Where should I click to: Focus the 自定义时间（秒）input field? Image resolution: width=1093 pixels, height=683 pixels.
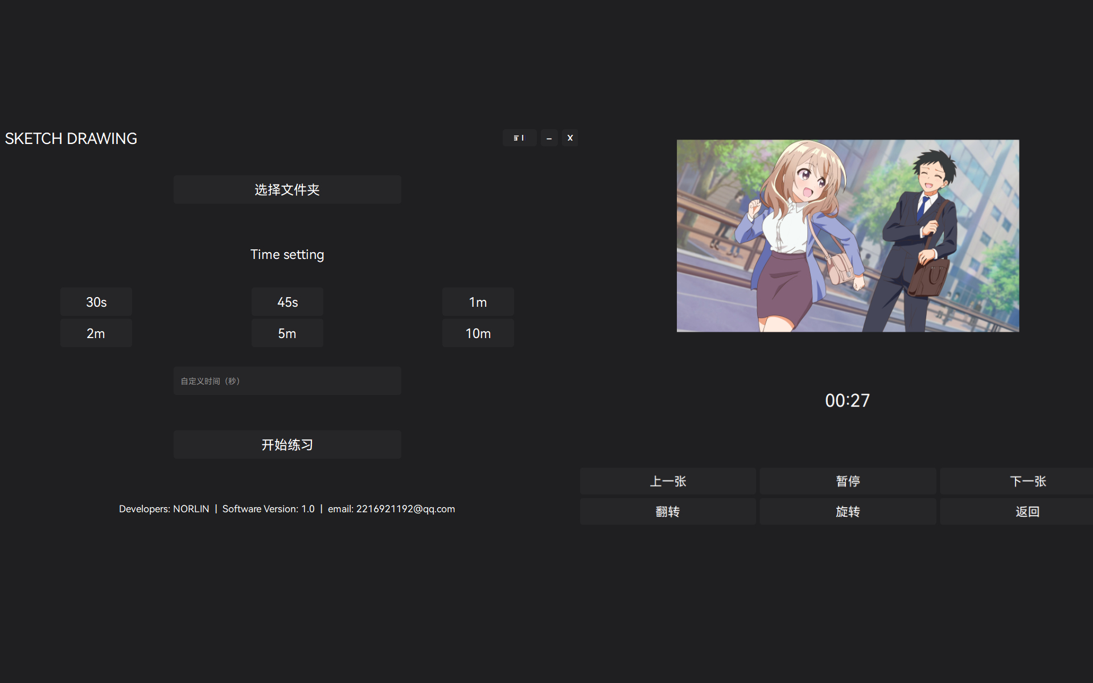[287, 381]
